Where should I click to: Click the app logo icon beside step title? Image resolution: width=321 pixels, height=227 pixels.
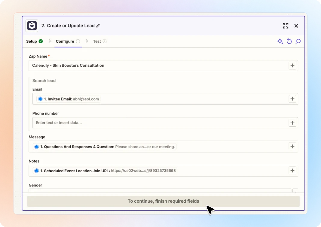32,26
